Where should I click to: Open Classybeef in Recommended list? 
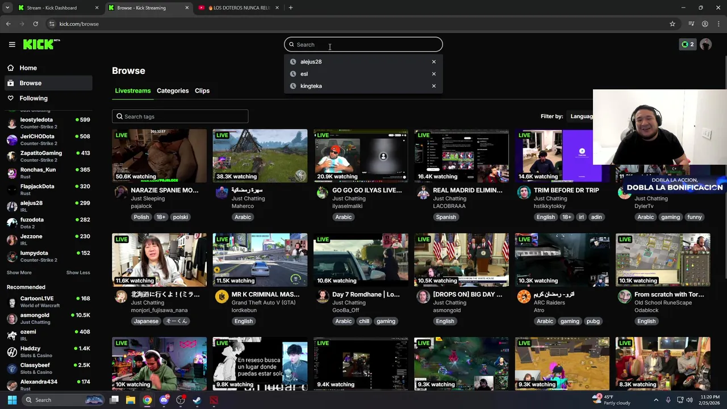pos(48,368)
